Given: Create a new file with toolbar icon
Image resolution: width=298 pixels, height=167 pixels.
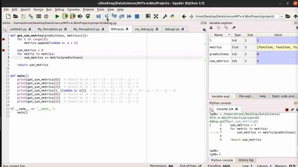Looking at the screenshot, I should (8, 16).
